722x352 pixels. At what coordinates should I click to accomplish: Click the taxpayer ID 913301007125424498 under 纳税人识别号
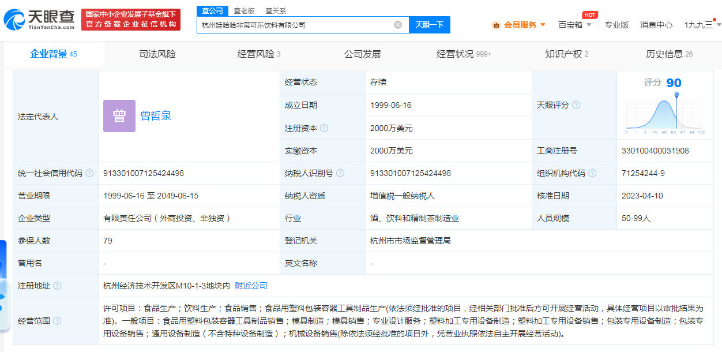[x=411, y=173]
